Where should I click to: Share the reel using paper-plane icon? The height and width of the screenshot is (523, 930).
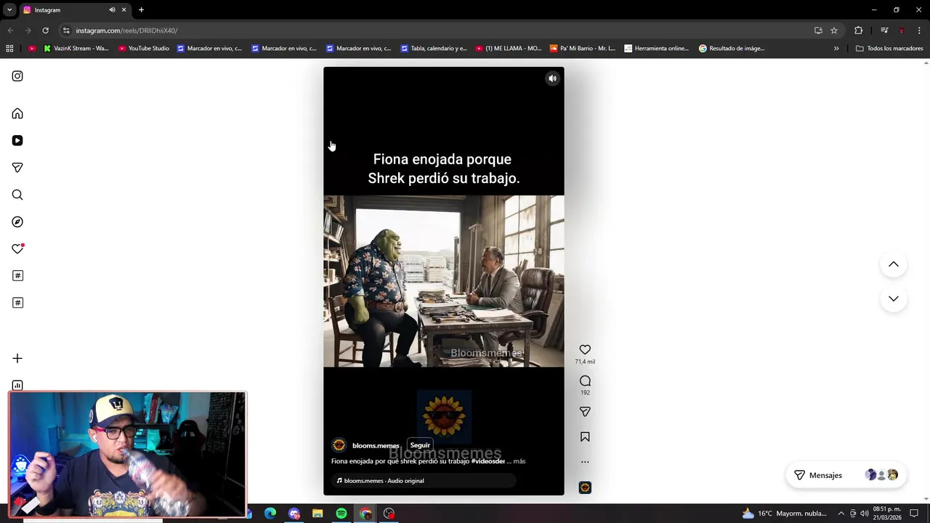tap(585, 412)
